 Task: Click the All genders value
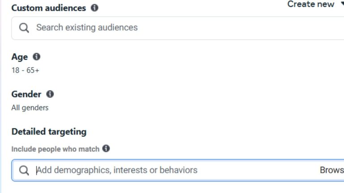click(30, 108)
